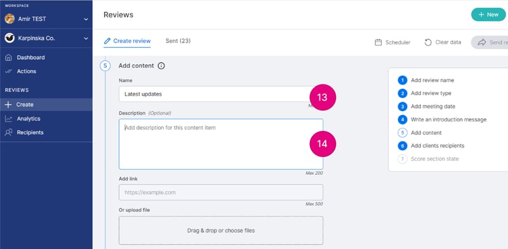508x249 pixels.
Task: Click the Dashboard home icon
Action: [x=8, y=57]
